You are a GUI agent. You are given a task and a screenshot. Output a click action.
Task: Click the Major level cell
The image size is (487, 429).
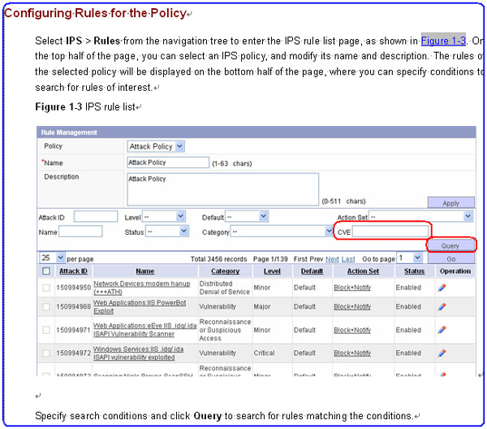coord(262,307)
